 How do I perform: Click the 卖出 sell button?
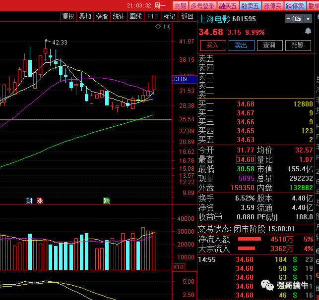pyautogui.click(x=241, y=45)
